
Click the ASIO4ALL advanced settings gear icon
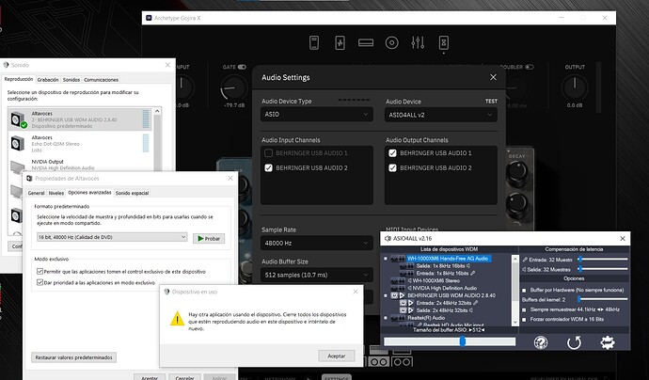(x=608, y=342)
